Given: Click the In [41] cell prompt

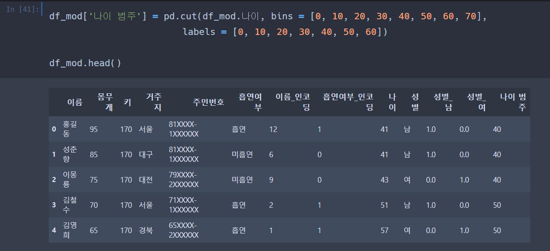Looking at the screenshot, I should 23,10.
